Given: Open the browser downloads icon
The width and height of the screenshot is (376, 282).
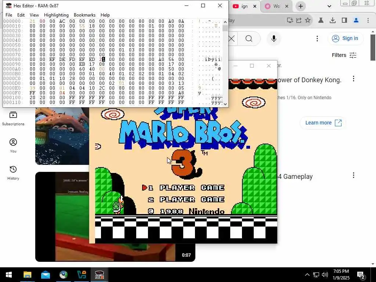Looking at the screenshot, I should (x=333, y=21).
